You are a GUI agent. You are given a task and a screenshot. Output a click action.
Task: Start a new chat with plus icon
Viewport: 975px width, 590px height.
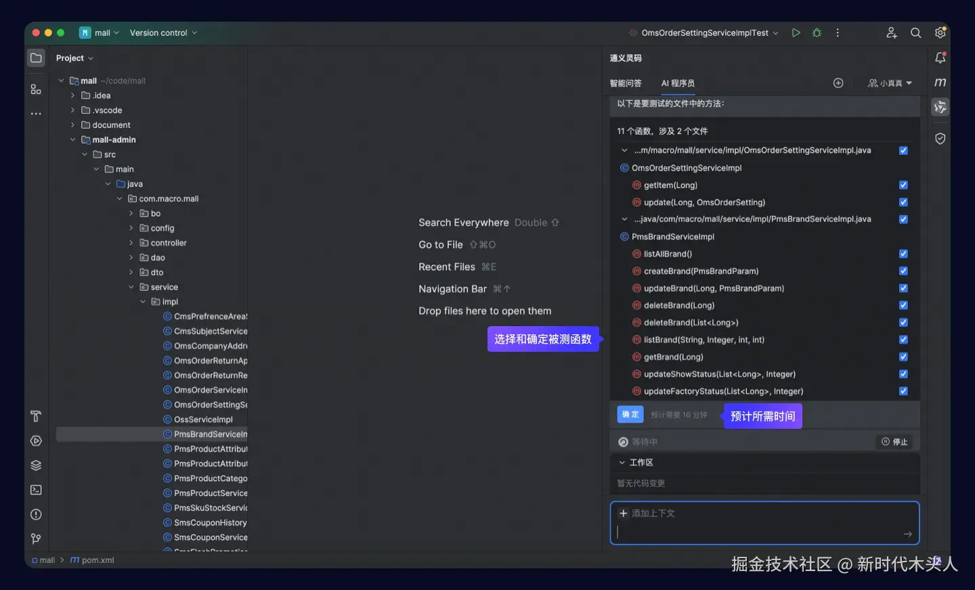[x=838, y=83]
